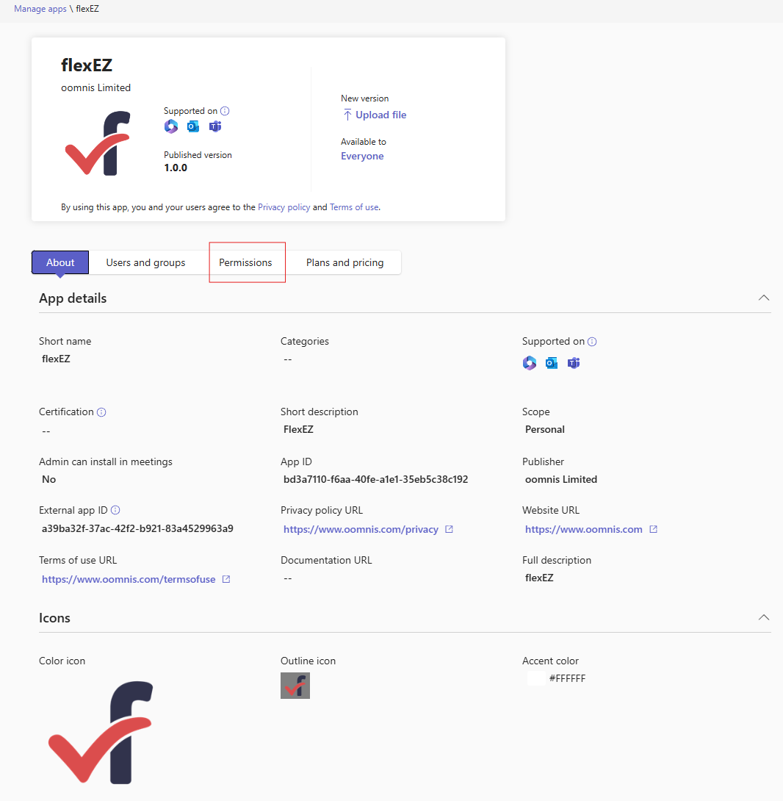The height and width of the screenshot is (801, 783).
Task: Switch to the Plans and pricing tab
Action: tap(344, 262)
